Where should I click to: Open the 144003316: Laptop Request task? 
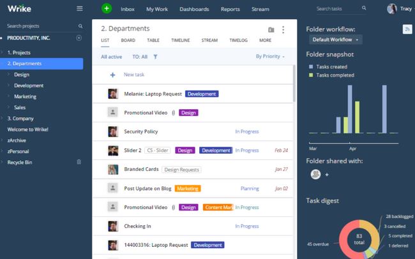156,245
